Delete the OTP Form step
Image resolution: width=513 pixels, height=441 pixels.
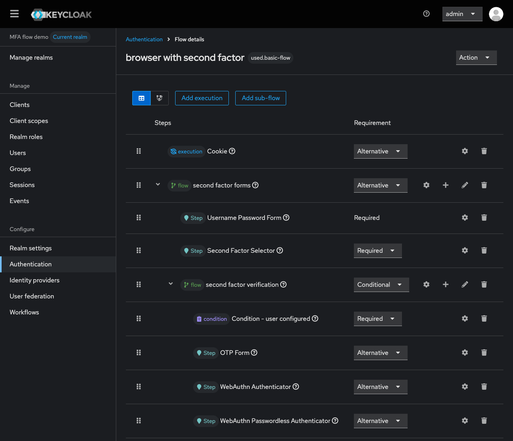point(484,352)
